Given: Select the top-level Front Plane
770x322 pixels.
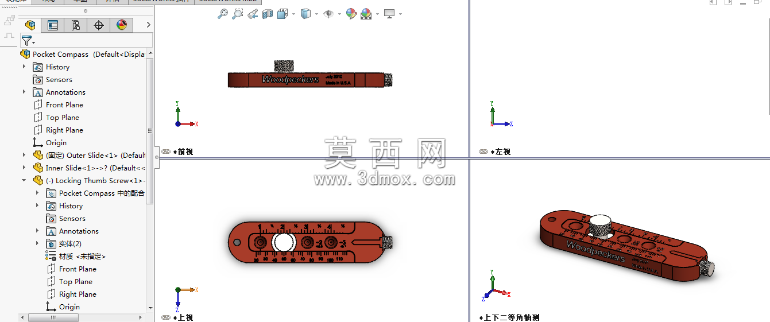Looking at the screenshot, I should pos(58,105).
